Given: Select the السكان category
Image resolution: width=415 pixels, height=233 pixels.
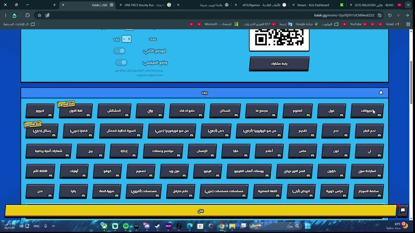Looking at the screenshot, I should (225, 111).
